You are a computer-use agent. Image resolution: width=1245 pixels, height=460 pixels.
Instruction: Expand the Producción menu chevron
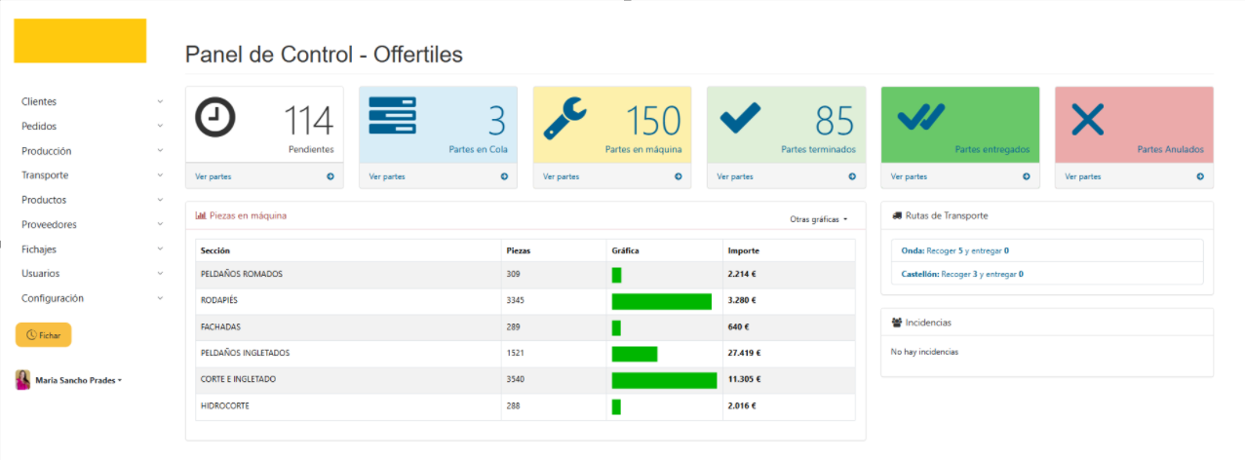point(160,151)
